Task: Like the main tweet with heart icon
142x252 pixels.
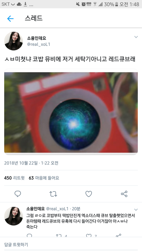Action: click(x=88, y=194)
